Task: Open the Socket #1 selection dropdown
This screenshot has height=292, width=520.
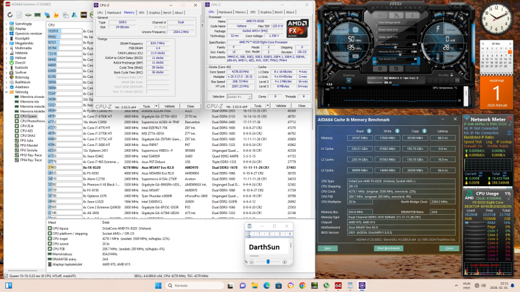Action: pyautogui.click(x=239, y=97)
